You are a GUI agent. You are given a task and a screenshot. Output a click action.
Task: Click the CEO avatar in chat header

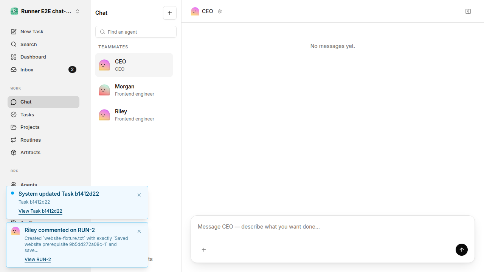click(x=195, y=11)
